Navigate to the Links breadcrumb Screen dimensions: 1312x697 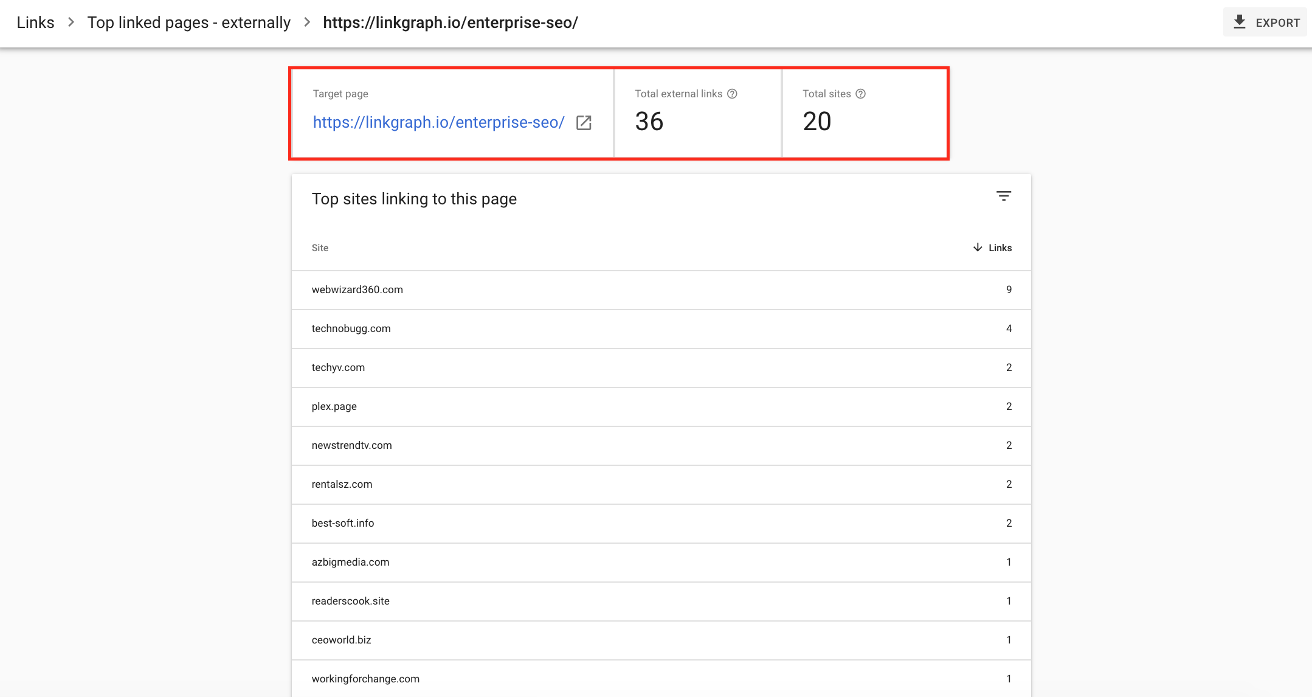click(x=35, y=22)
